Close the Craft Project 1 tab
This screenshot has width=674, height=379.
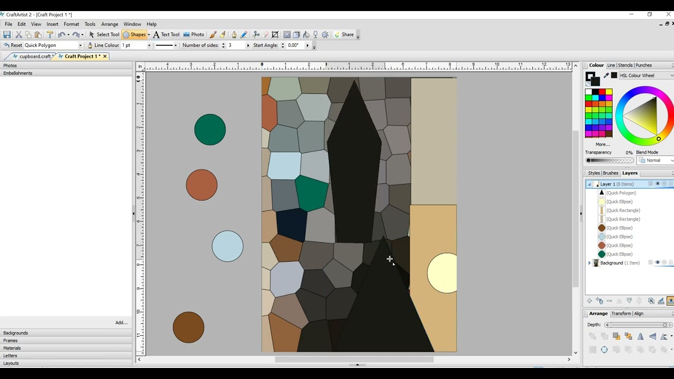105,56
